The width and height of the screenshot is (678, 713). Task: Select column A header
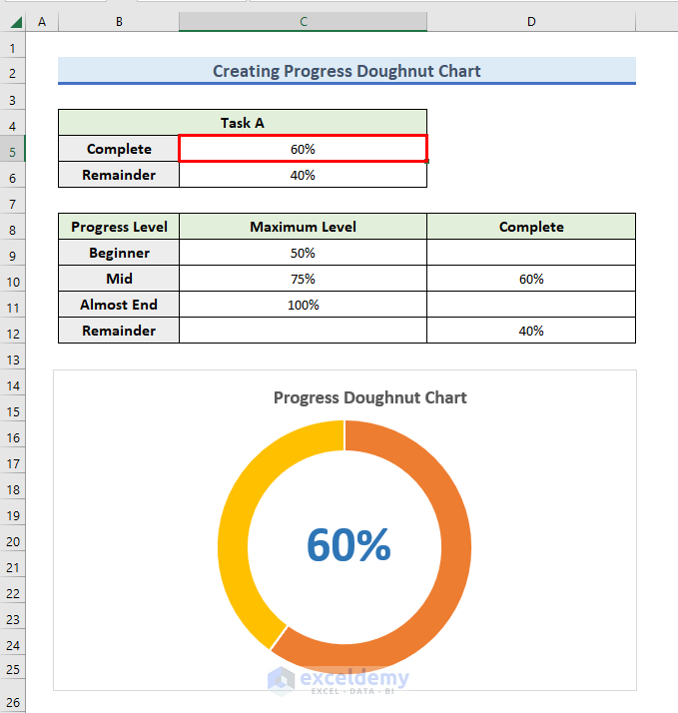pos(42,21)
